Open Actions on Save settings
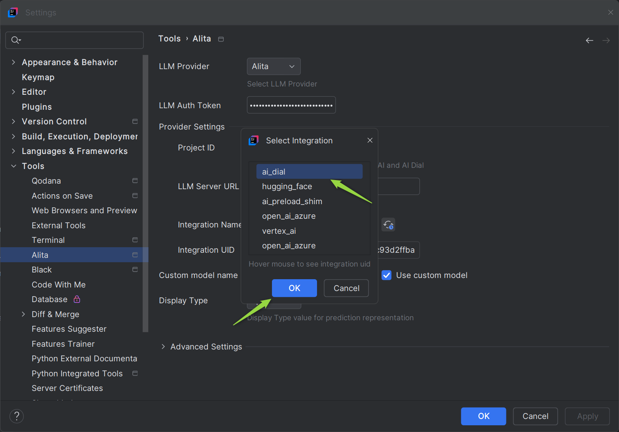 click(x=62, y=195)
